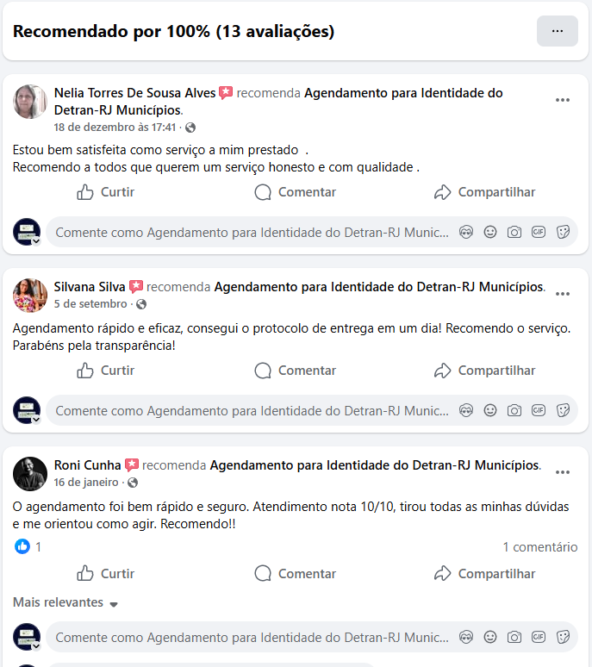
Task: Open three-dot menu on Silvana Silva's review
Action: coord(562,294)
